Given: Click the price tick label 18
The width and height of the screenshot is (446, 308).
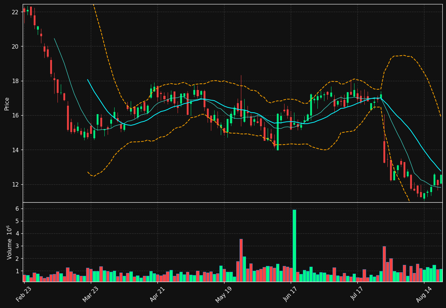Looking at the screenshot, I should pyautogui.click(x=15, y=81).
